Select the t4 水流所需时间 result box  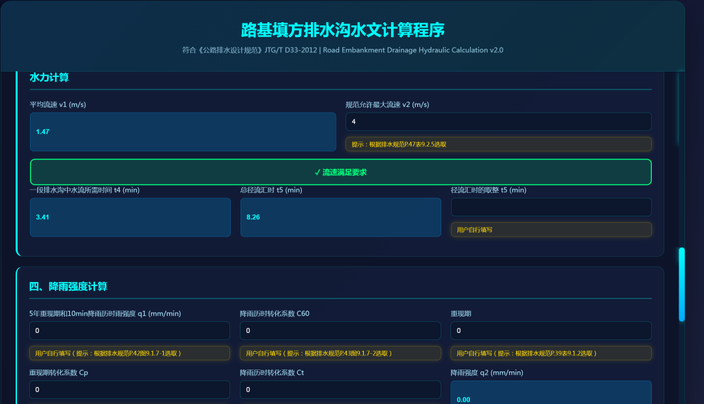click(130, 217)
